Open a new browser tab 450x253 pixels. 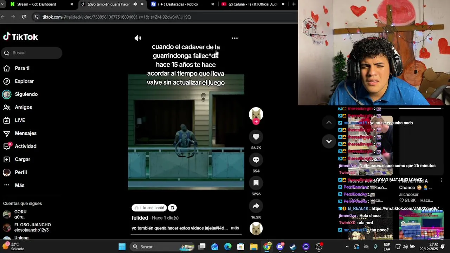coord(294,4)
